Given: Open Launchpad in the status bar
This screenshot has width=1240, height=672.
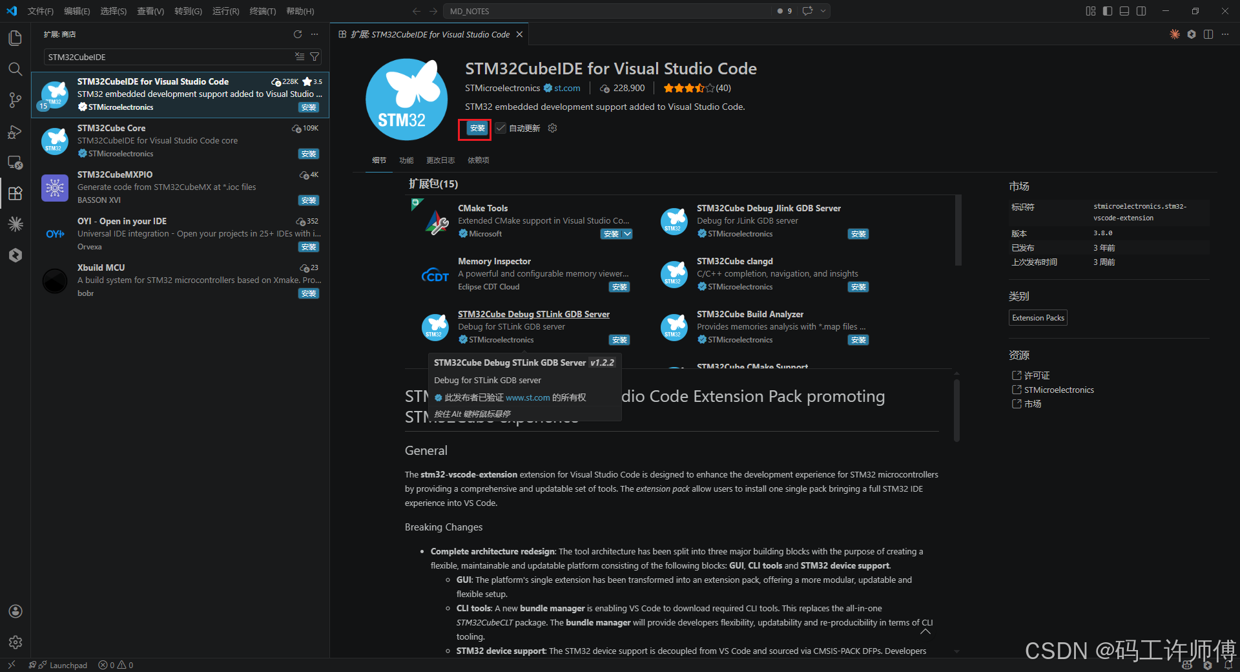Looking at the screenshot, I should coord(58,665).
